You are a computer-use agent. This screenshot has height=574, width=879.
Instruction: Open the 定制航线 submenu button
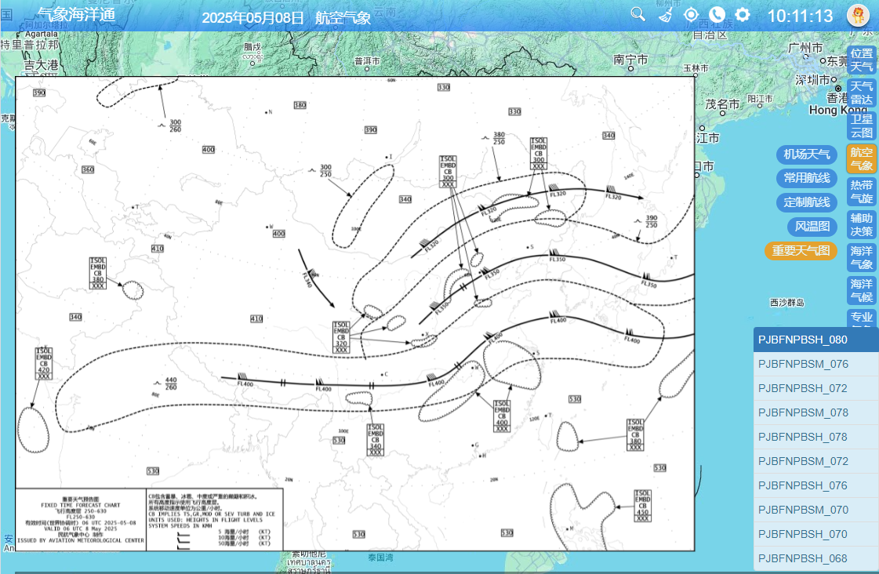(x=807, y=202)
